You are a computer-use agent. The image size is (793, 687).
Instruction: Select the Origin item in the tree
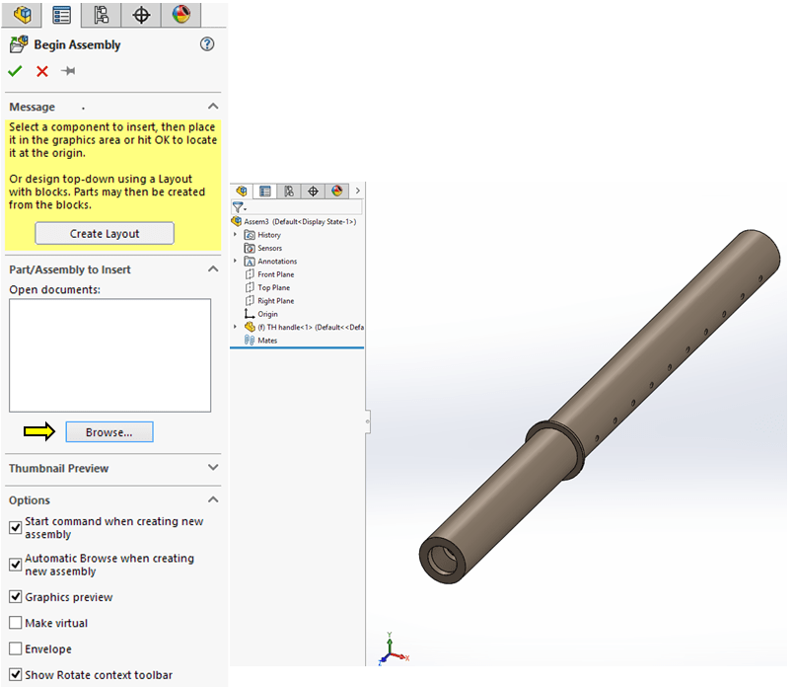point(268,314)
